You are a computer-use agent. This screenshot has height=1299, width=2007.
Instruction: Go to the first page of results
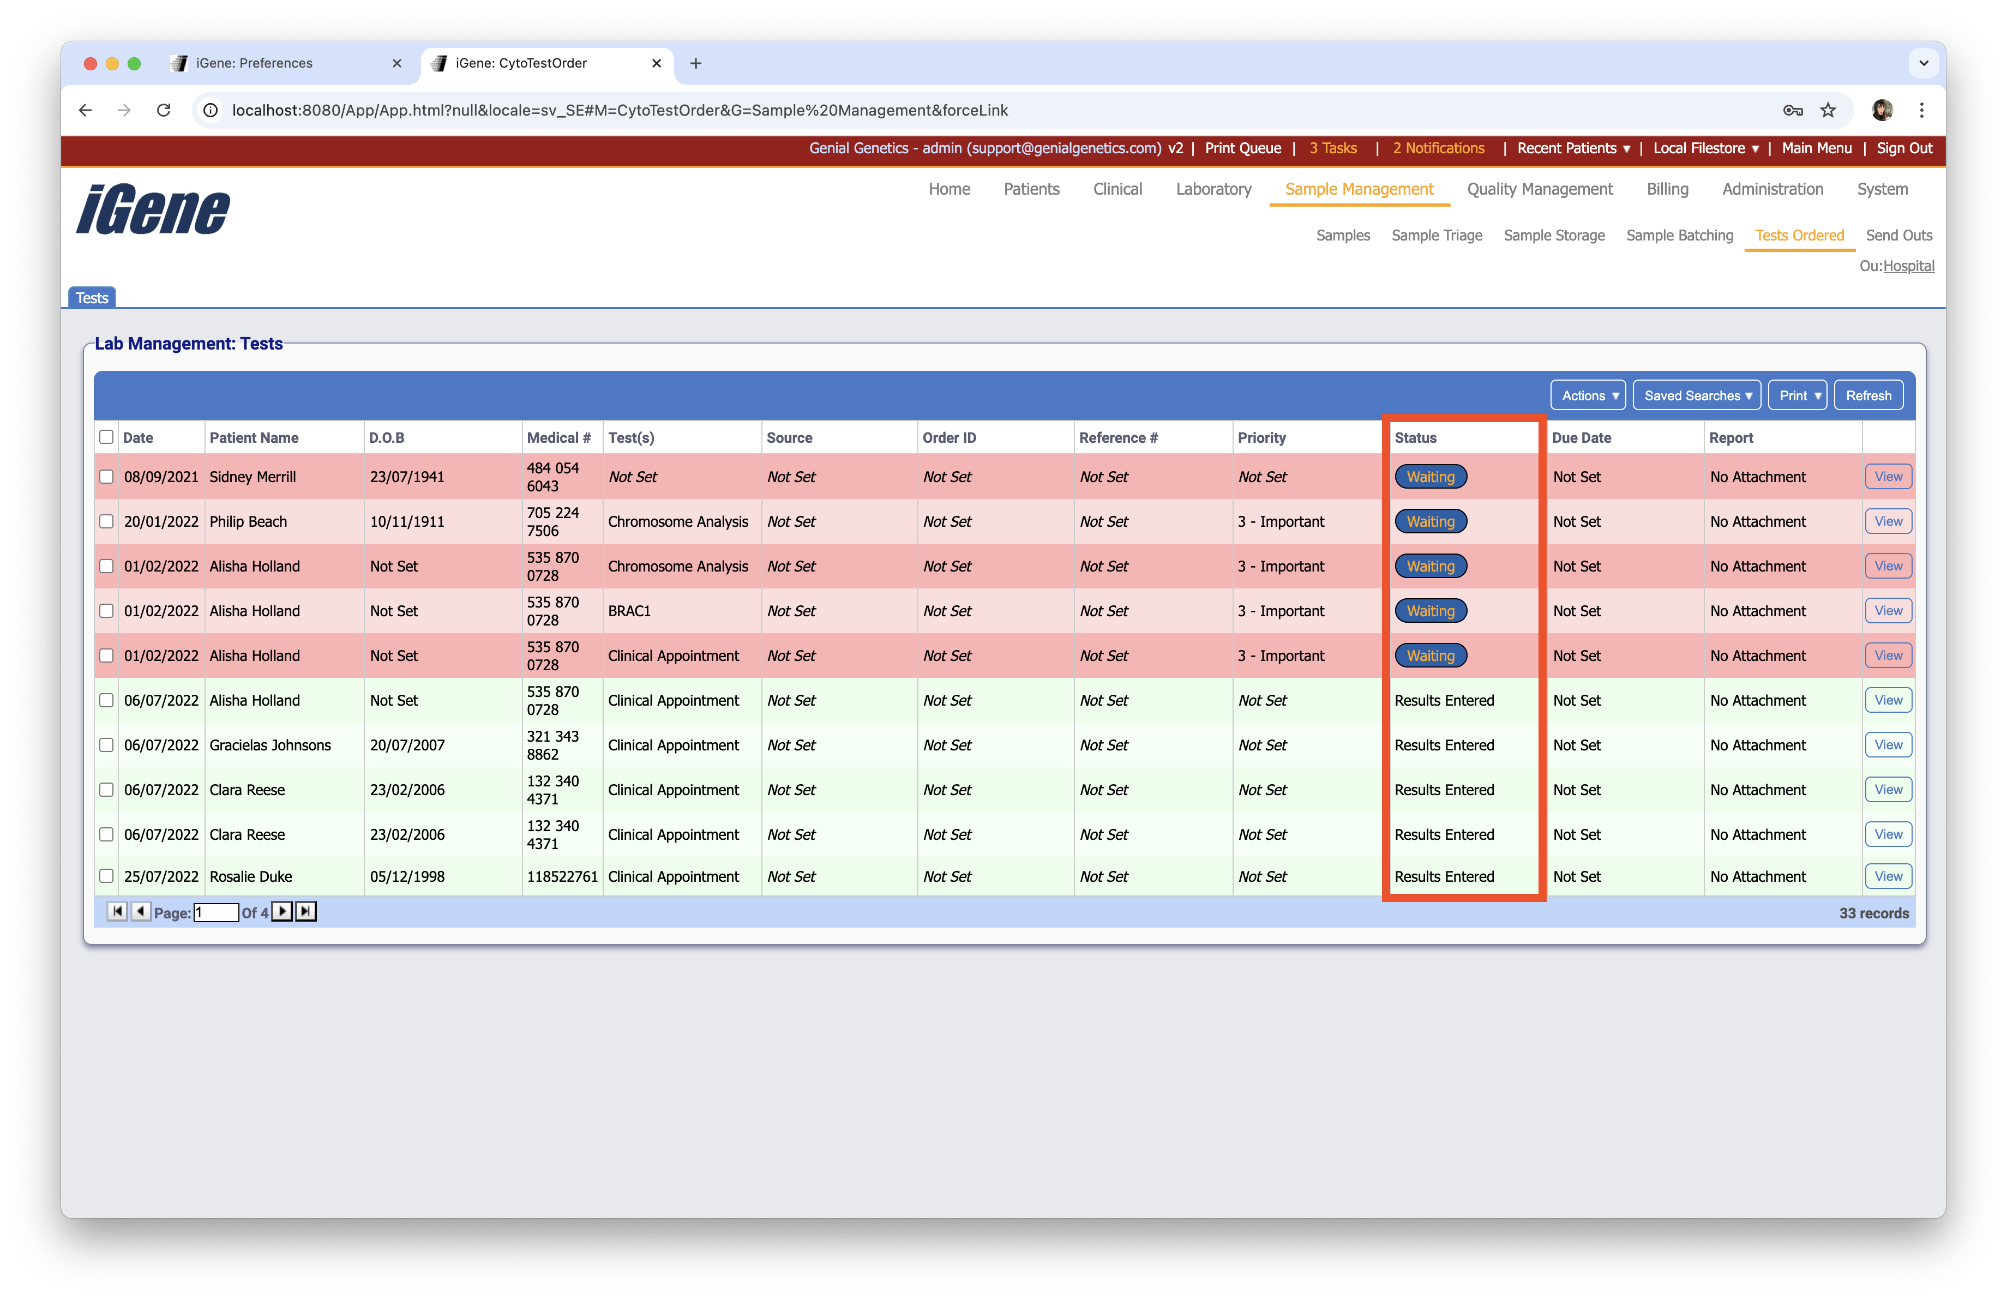(117, 911)
